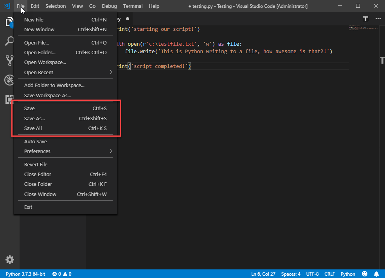This screenshot has width=385, height=278.
Task: Click file.write line in the editor
Action: (228, 52)
